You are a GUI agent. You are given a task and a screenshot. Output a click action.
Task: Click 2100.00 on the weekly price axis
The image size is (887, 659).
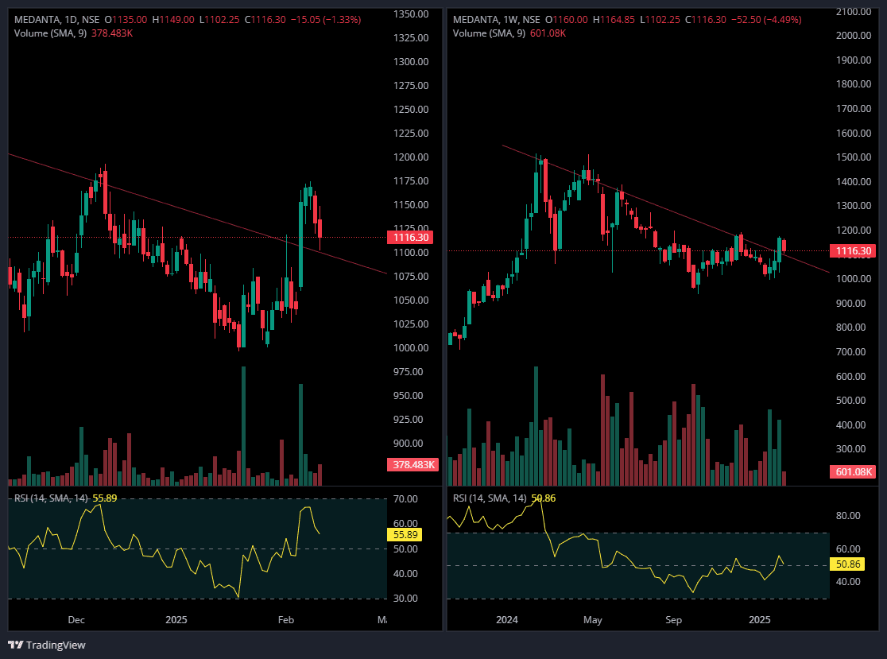(x=854, y=11)
